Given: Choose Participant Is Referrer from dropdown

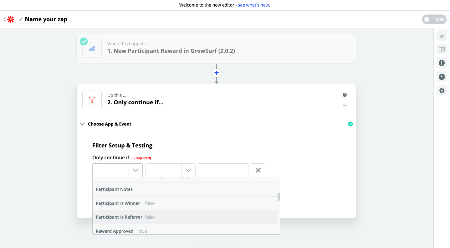Looking at the screenshot, I should pyautogui.click(x=185, y=217).
